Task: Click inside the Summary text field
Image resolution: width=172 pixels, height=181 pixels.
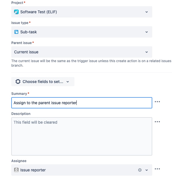Action: pos(82,103)
